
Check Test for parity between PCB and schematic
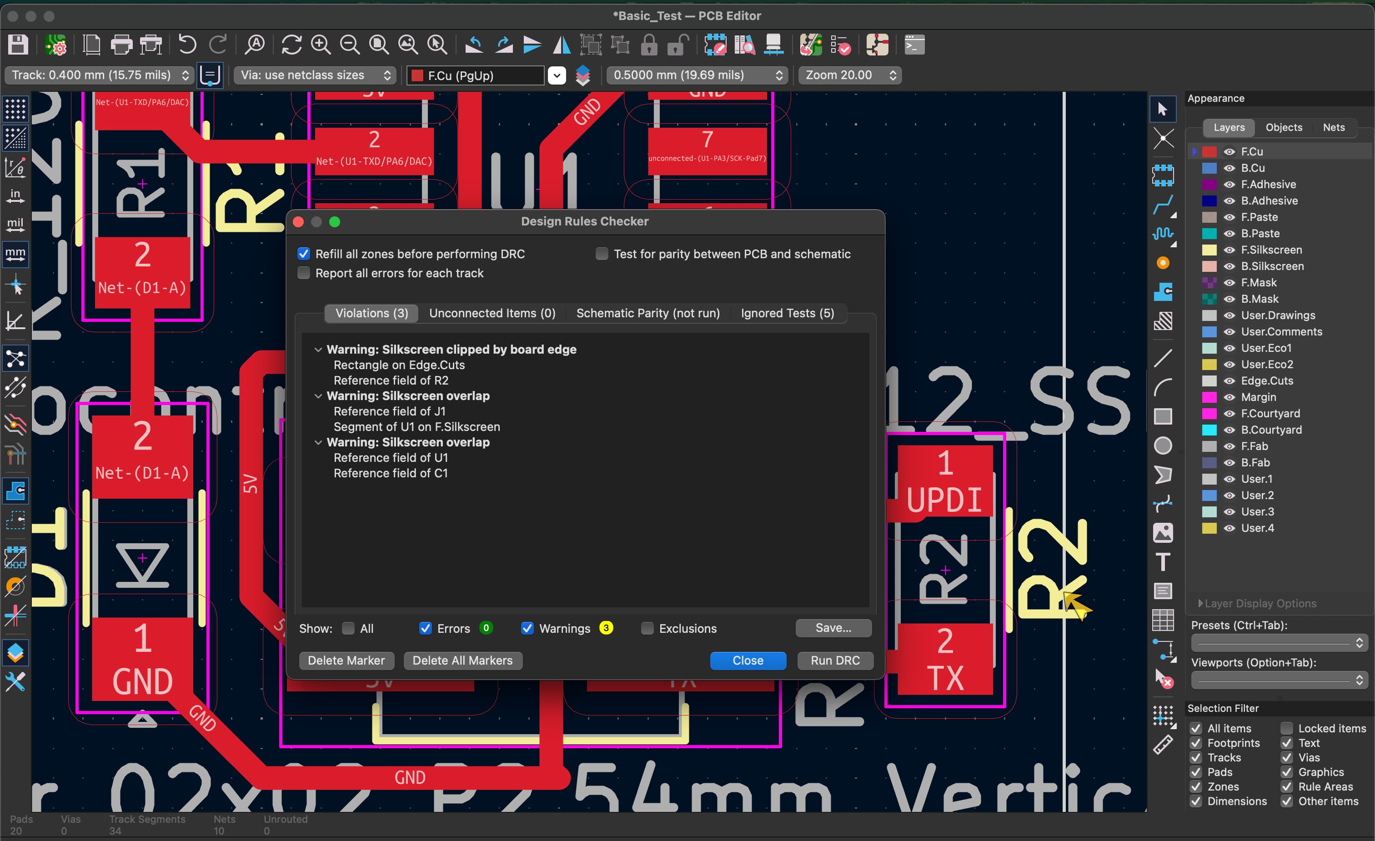point(602,254)
